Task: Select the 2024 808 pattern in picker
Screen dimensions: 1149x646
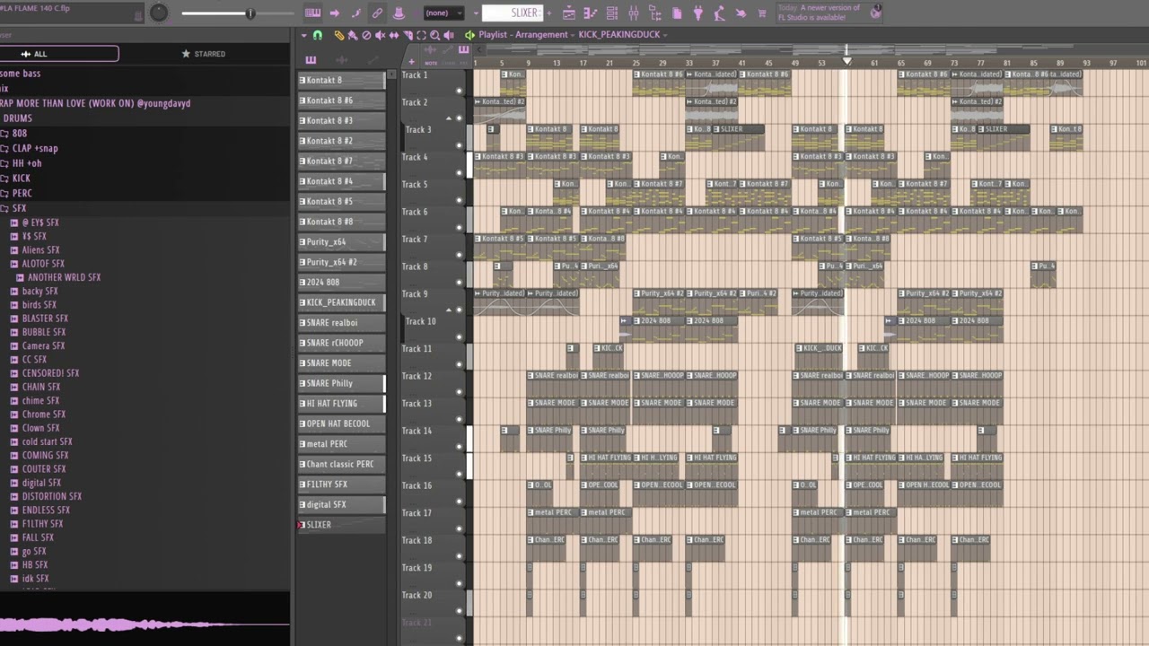Action: (x=342, y=283)
